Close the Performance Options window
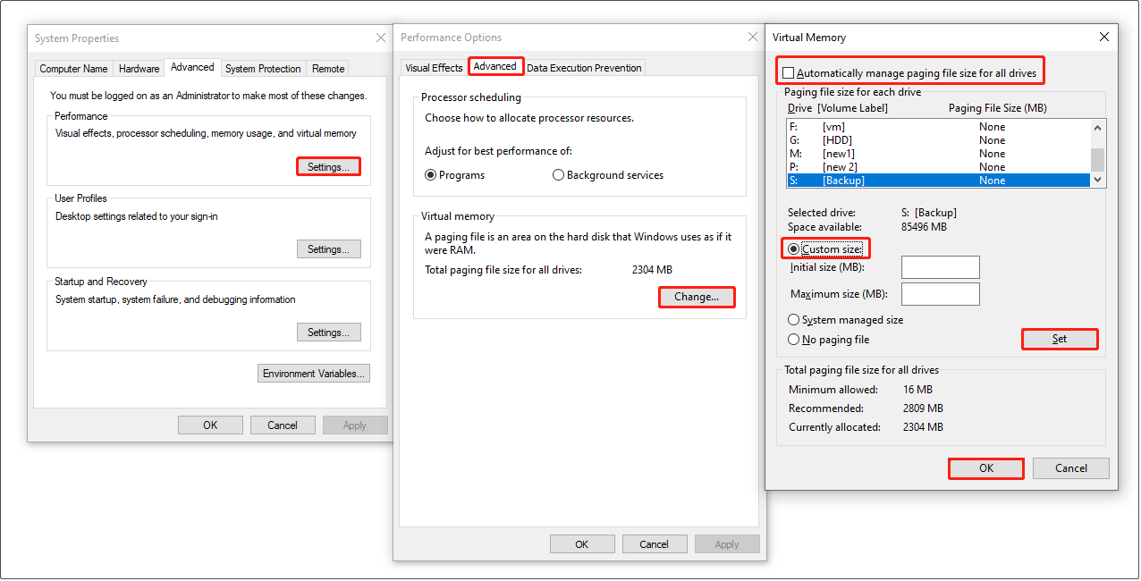 (x=752, y=38)
